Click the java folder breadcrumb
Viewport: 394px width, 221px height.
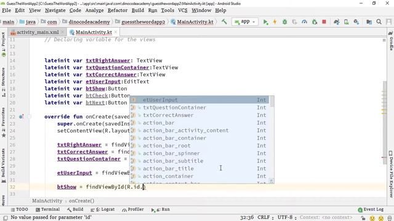coord(28,22)
